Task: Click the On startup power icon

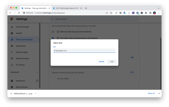Action: (12, 65)
